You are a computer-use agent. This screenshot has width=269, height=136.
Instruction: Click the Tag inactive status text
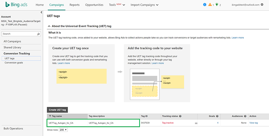click(168, 123)
